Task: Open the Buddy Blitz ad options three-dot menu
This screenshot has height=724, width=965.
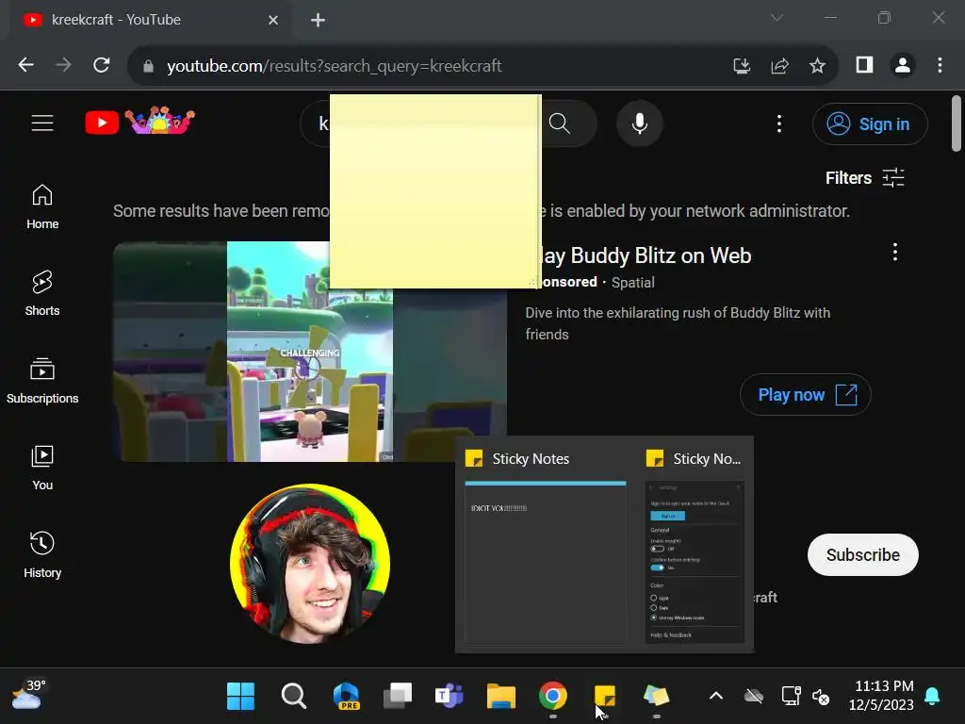Action: (x=895, y=252)
